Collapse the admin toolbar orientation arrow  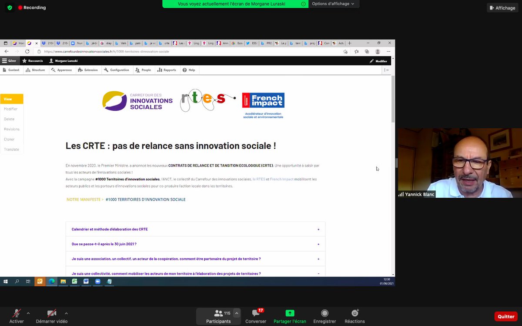(x=387, y=70)
